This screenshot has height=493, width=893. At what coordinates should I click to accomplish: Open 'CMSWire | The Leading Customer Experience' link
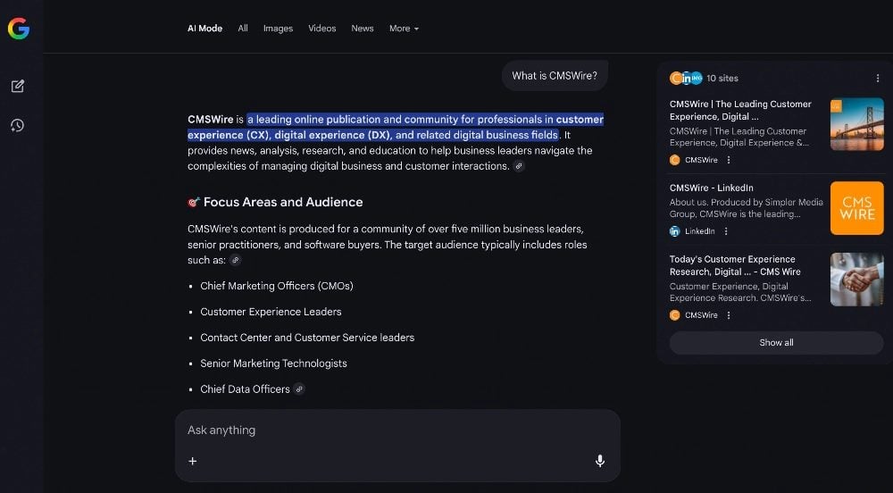point(740,111)
